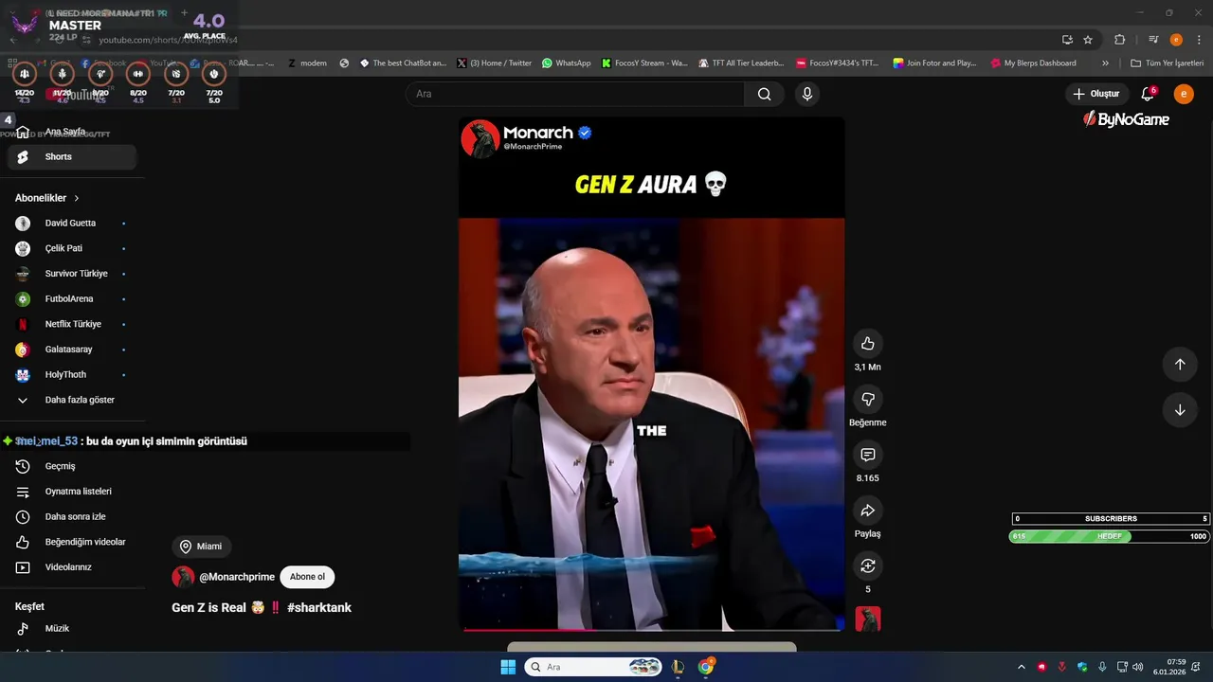Open the My Blerps Dashboard bookmark

(1033, 63)
